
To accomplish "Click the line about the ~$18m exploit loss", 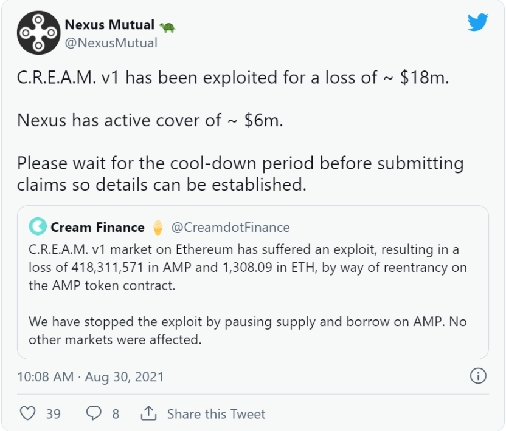I will (233, 79).
